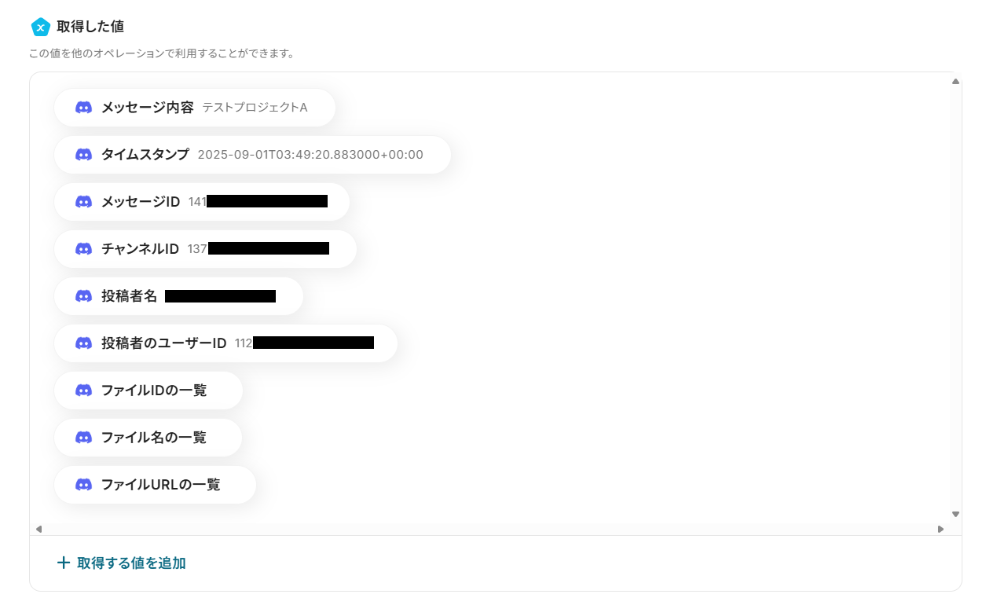Image resolution: width=986 pixels, height=616 pixels.
Task: Click the vertical scrollbar up arrow
Action: click(955, 81)
